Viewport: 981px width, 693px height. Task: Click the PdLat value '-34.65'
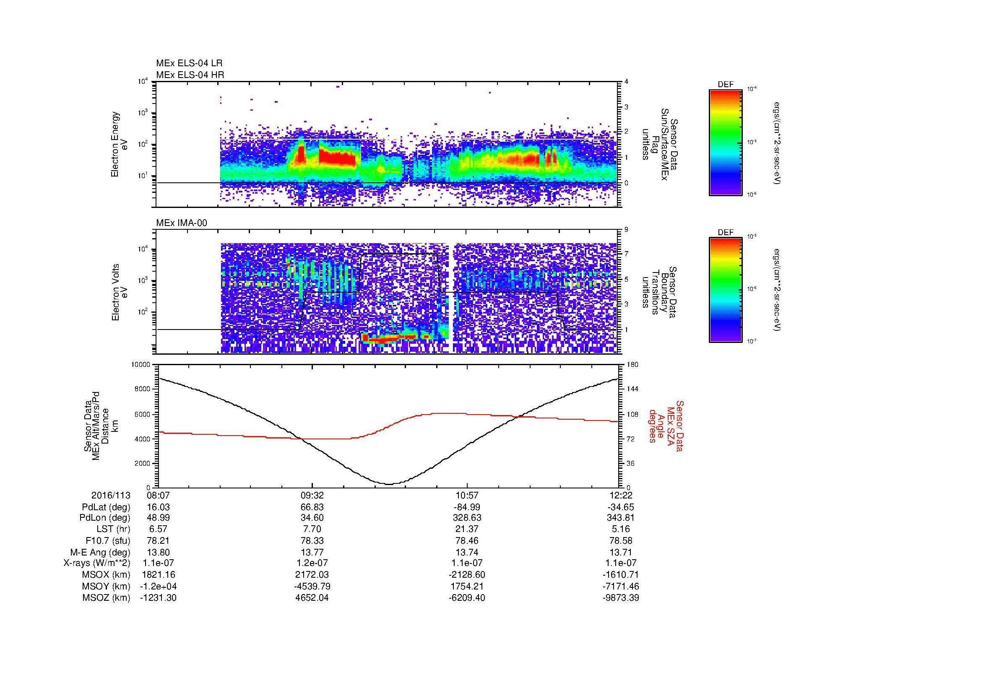[622, 507]
